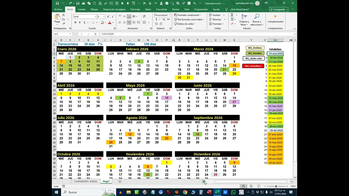This screenshot has height=196, width=349.
Task: Open the Pegar paste button
Action: pos(57,19)
